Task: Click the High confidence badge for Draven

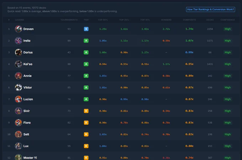Action: (x=228, y=29)
